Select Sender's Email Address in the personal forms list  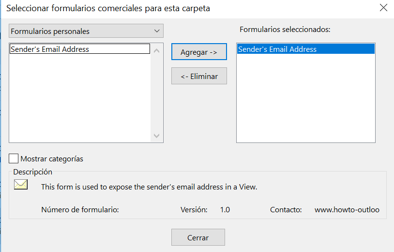(x=80, y=49)
